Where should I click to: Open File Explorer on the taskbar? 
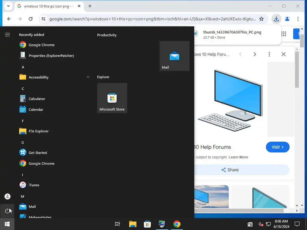tap(133, 224)
